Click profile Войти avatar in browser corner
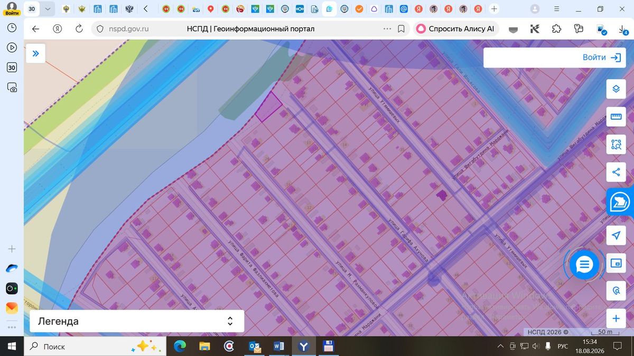This screenshot has height=356, width=634. [12, 8]
